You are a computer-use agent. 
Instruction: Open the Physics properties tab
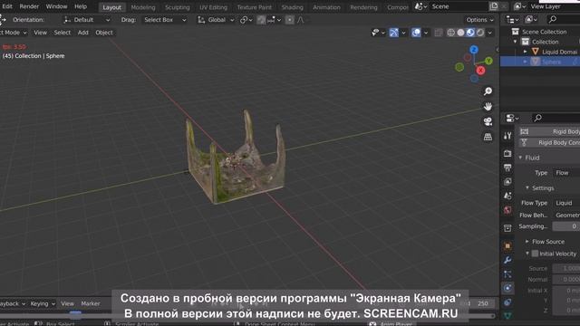[507, 288]
